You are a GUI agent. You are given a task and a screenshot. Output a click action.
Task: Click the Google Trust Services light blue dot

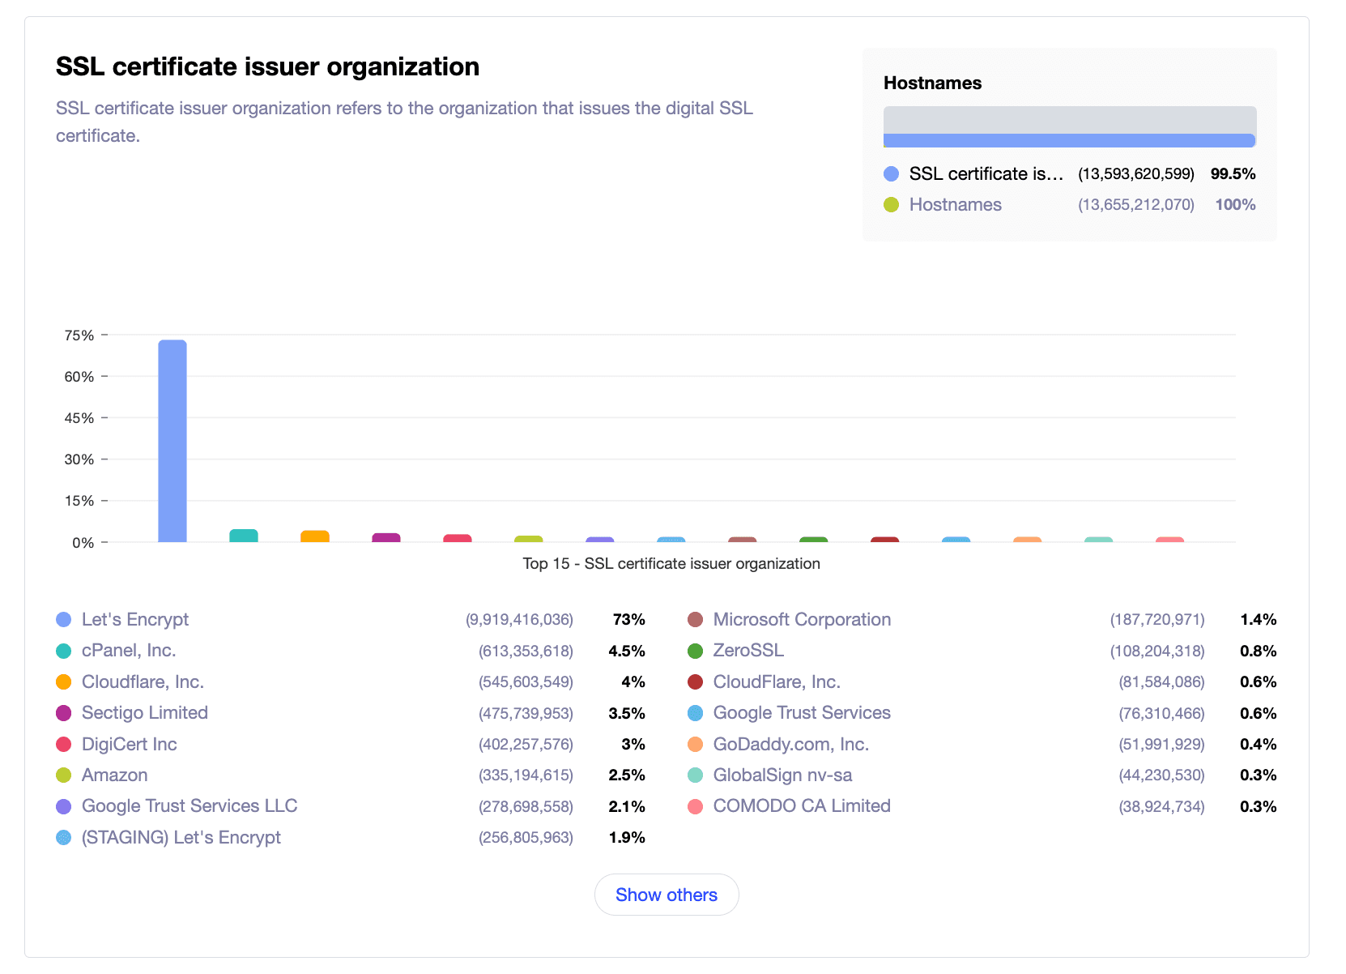coord(695,713)
